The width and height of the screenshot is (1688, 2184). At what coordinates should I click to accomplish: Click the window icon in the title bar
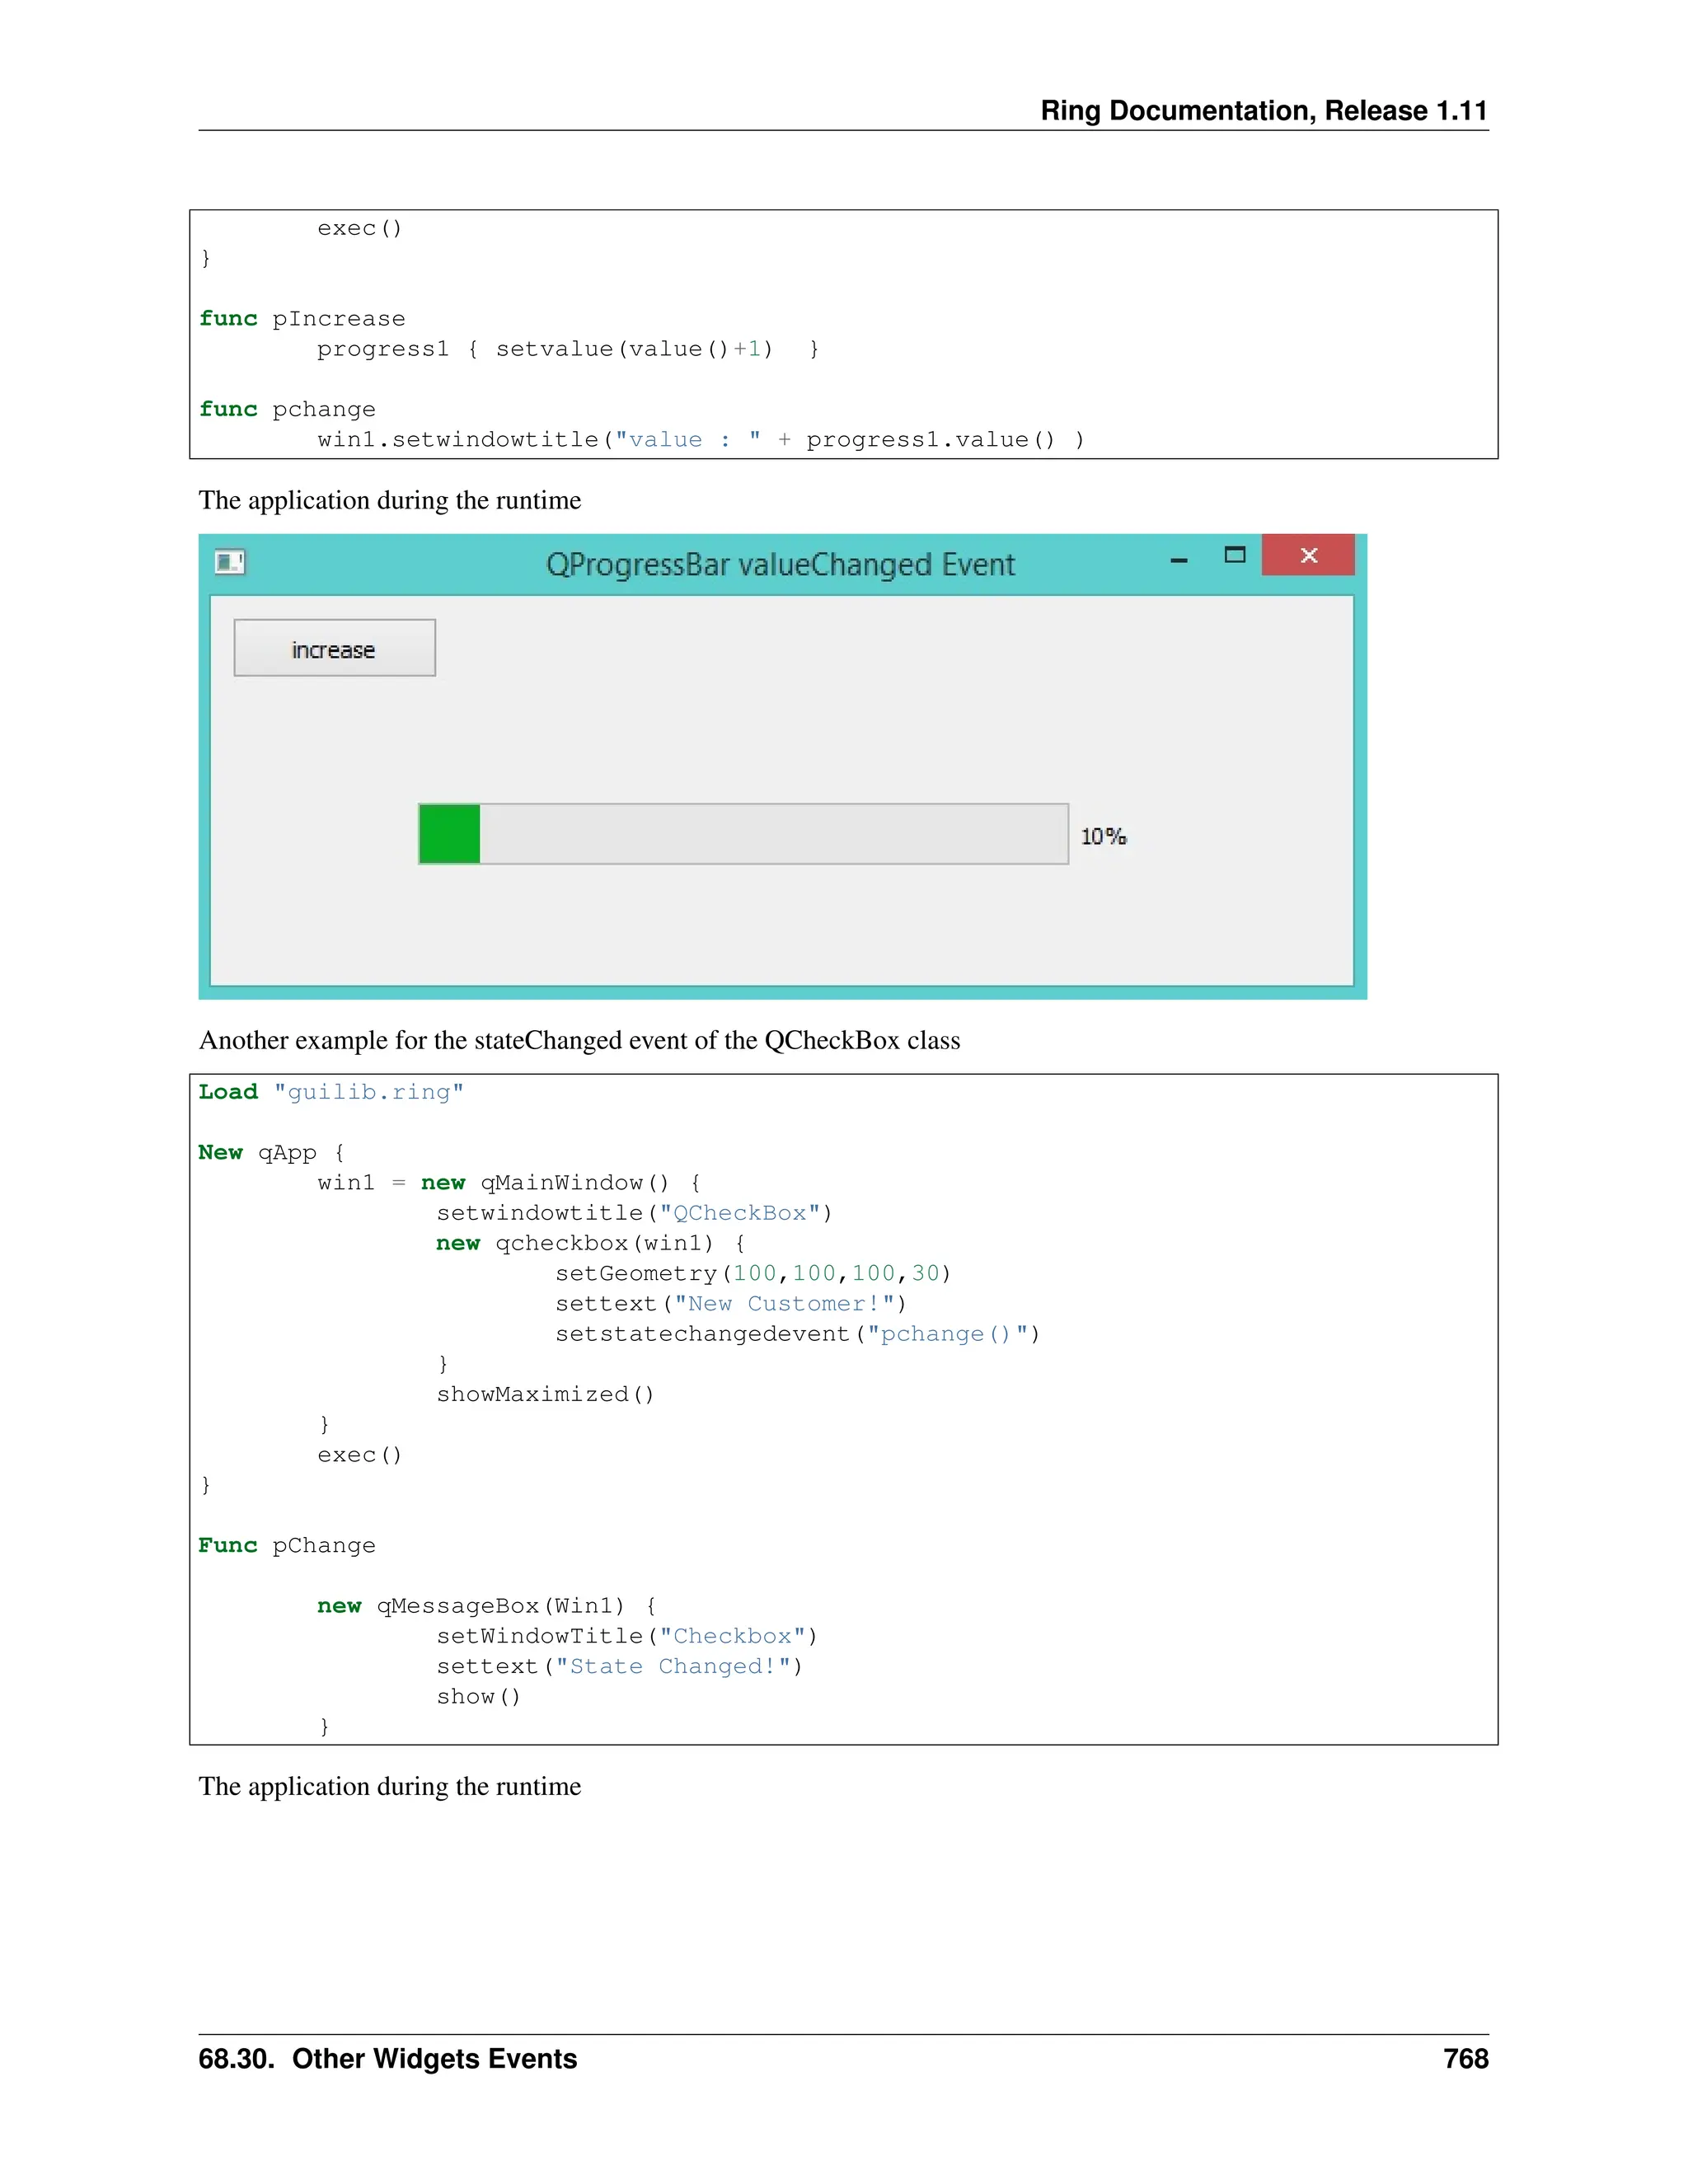230,562
